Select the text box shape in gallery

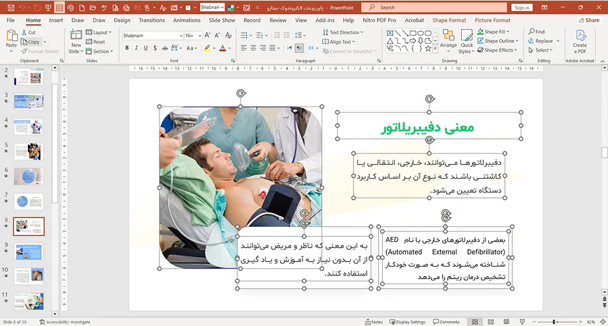tap(390, 33)
